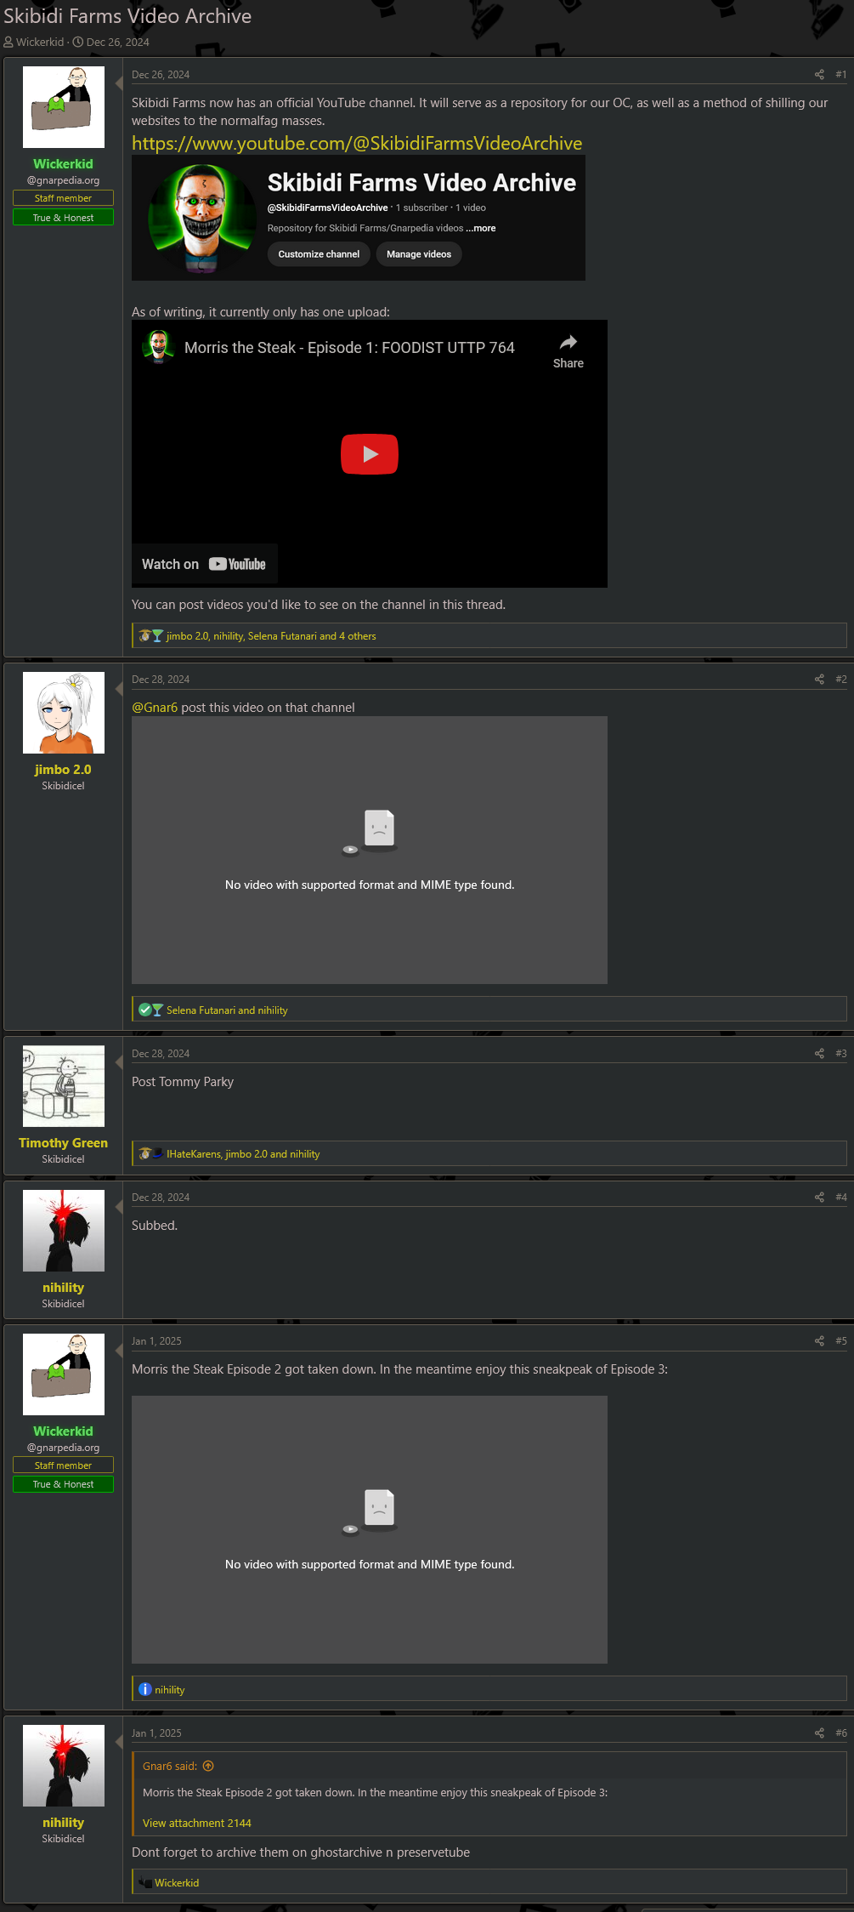Click the share icon on post #3

pyautogui.click(x=819, y=1054)
